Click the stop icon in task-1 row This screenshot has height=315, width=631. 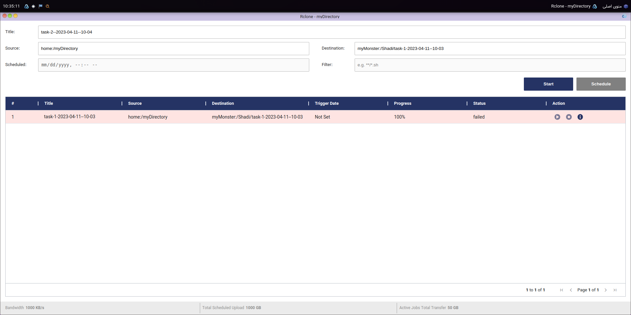569,117
